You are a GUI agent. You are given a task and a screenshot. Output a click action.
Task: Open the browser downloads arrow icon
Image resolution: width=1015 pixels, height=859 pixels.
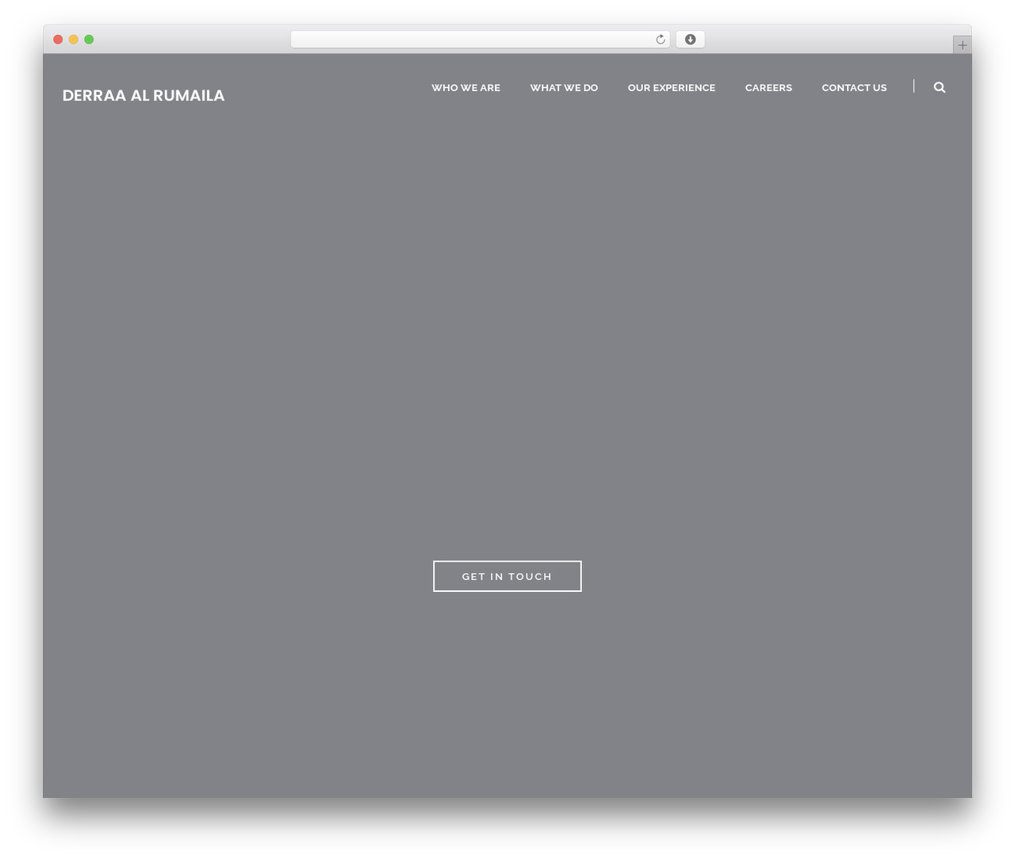tap(690, 40)
